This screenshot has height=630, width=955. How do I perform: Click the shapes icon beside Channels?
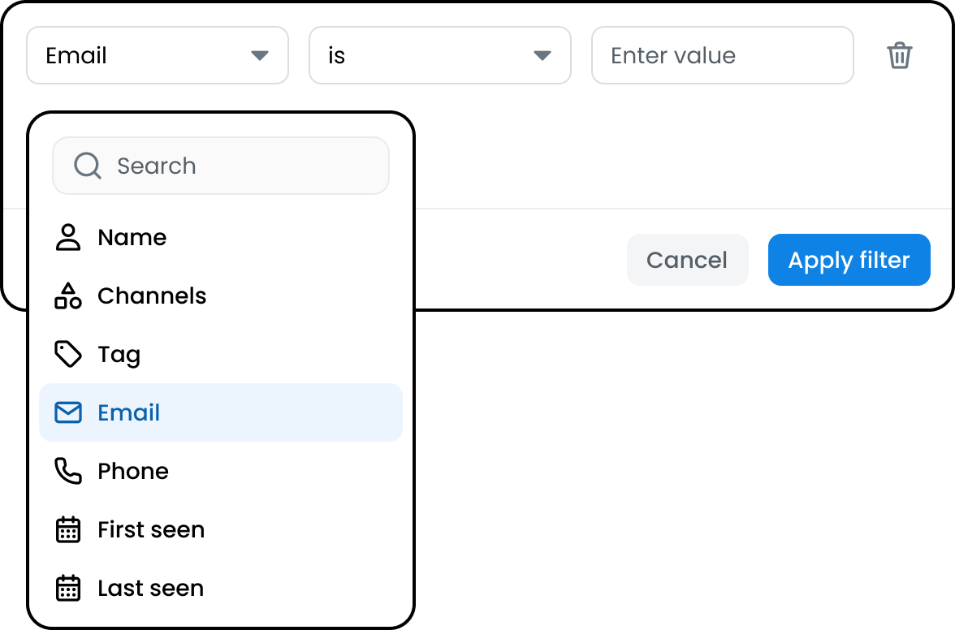point(68,296)
